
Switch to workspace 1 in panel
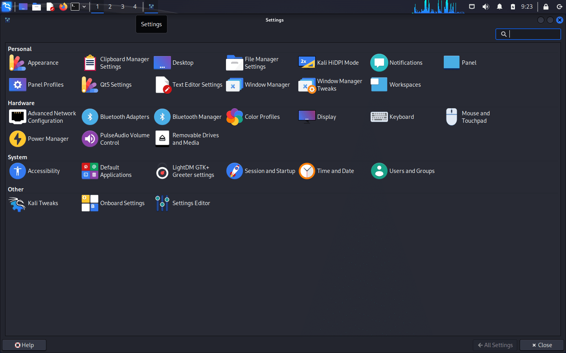tap(97, 7)
